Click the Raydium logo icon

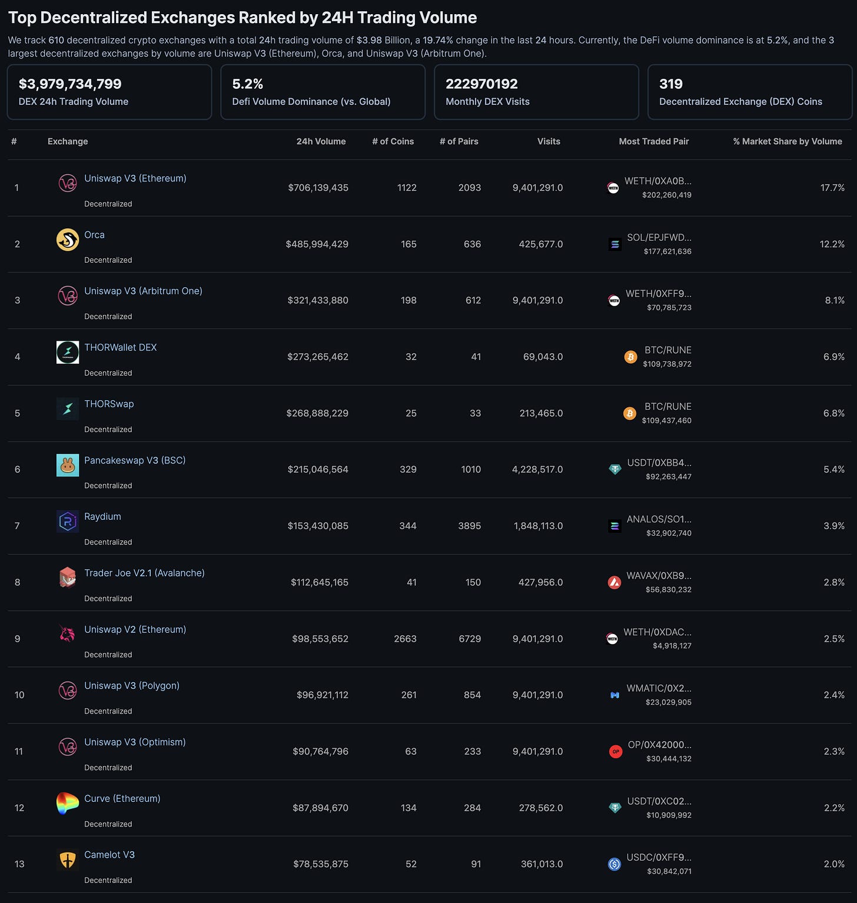tap(68, 521)
